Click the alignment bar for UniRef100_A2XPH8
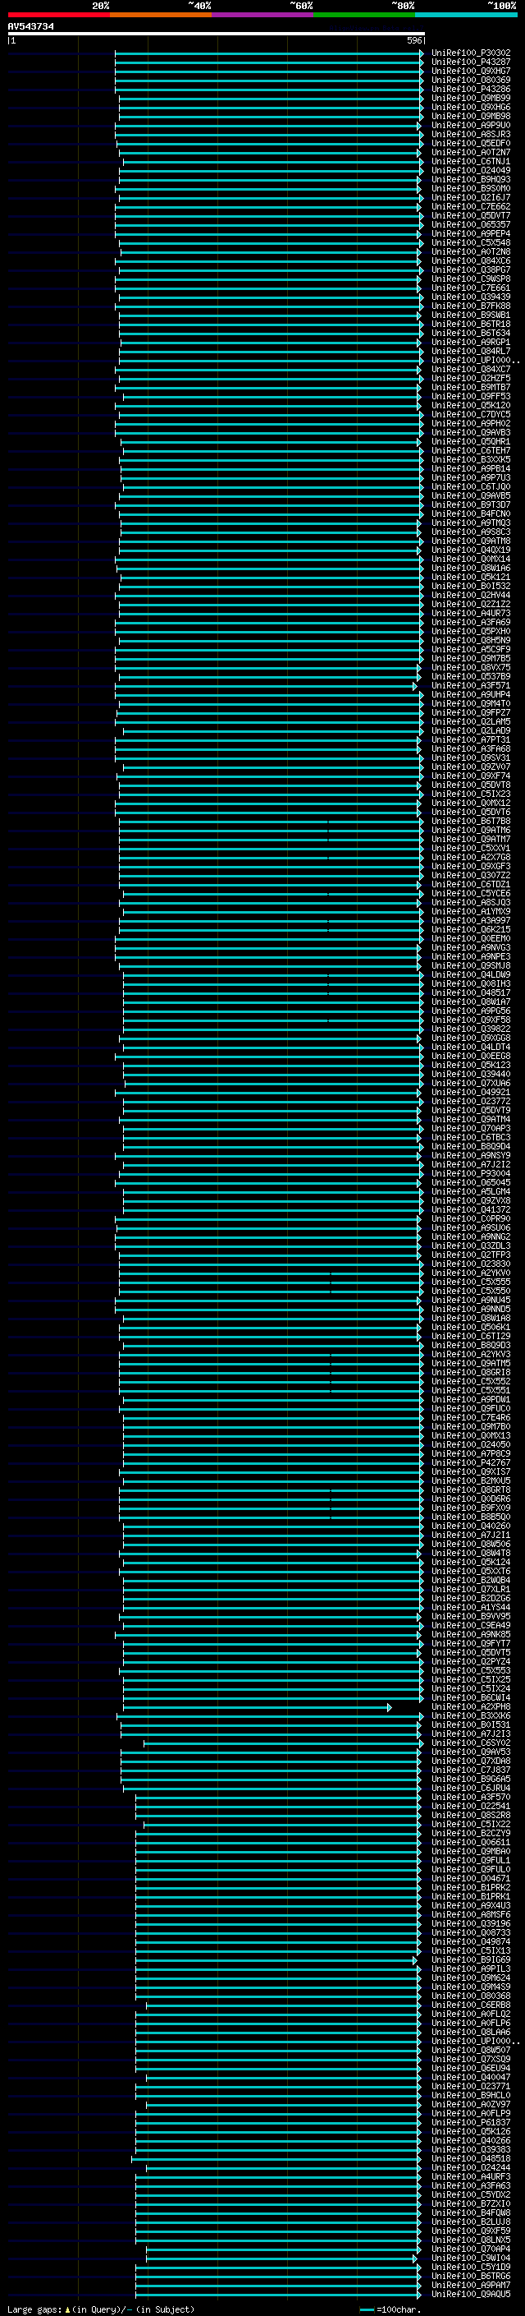Viewport: 525px width, 2316px height. [x=257, y=1707]
